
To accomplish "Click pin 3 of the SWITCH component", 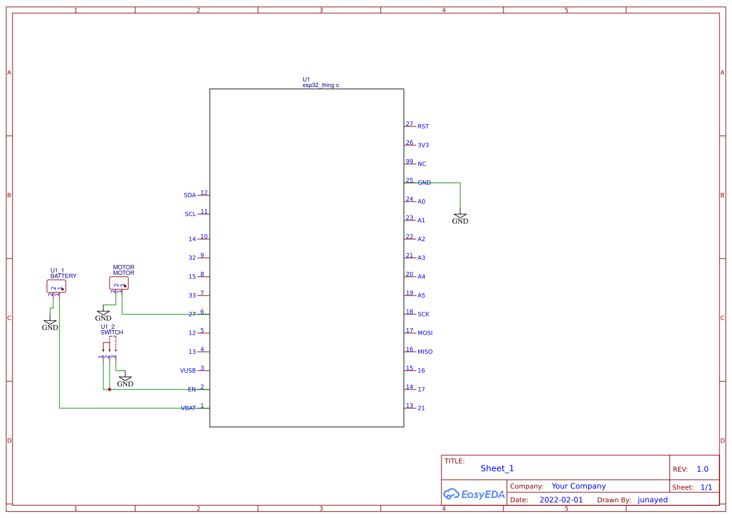I will [x=115, y=357].
